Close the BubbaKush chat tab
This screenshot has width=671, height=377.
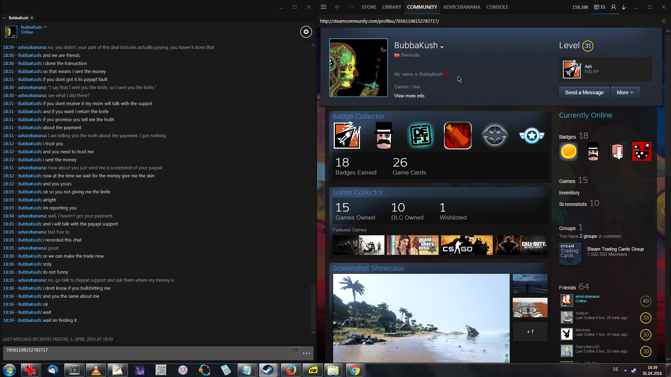(x=32, y=18)
